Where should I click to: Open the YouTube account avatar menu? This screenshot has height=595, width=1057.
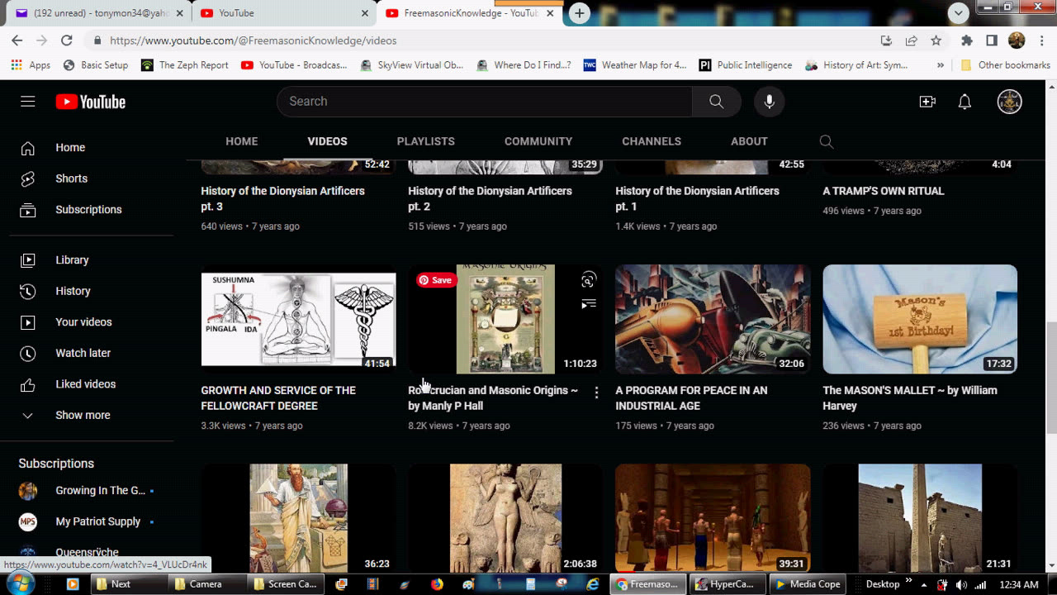point(1009,101)
